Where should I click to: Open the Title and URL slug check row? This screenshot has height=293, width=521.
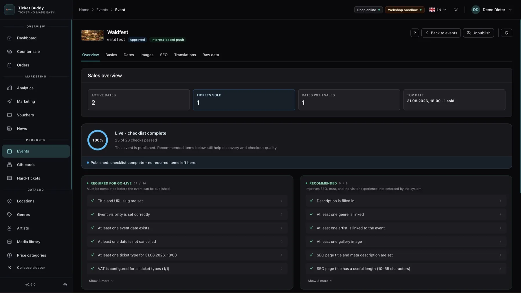coord(187,201)
